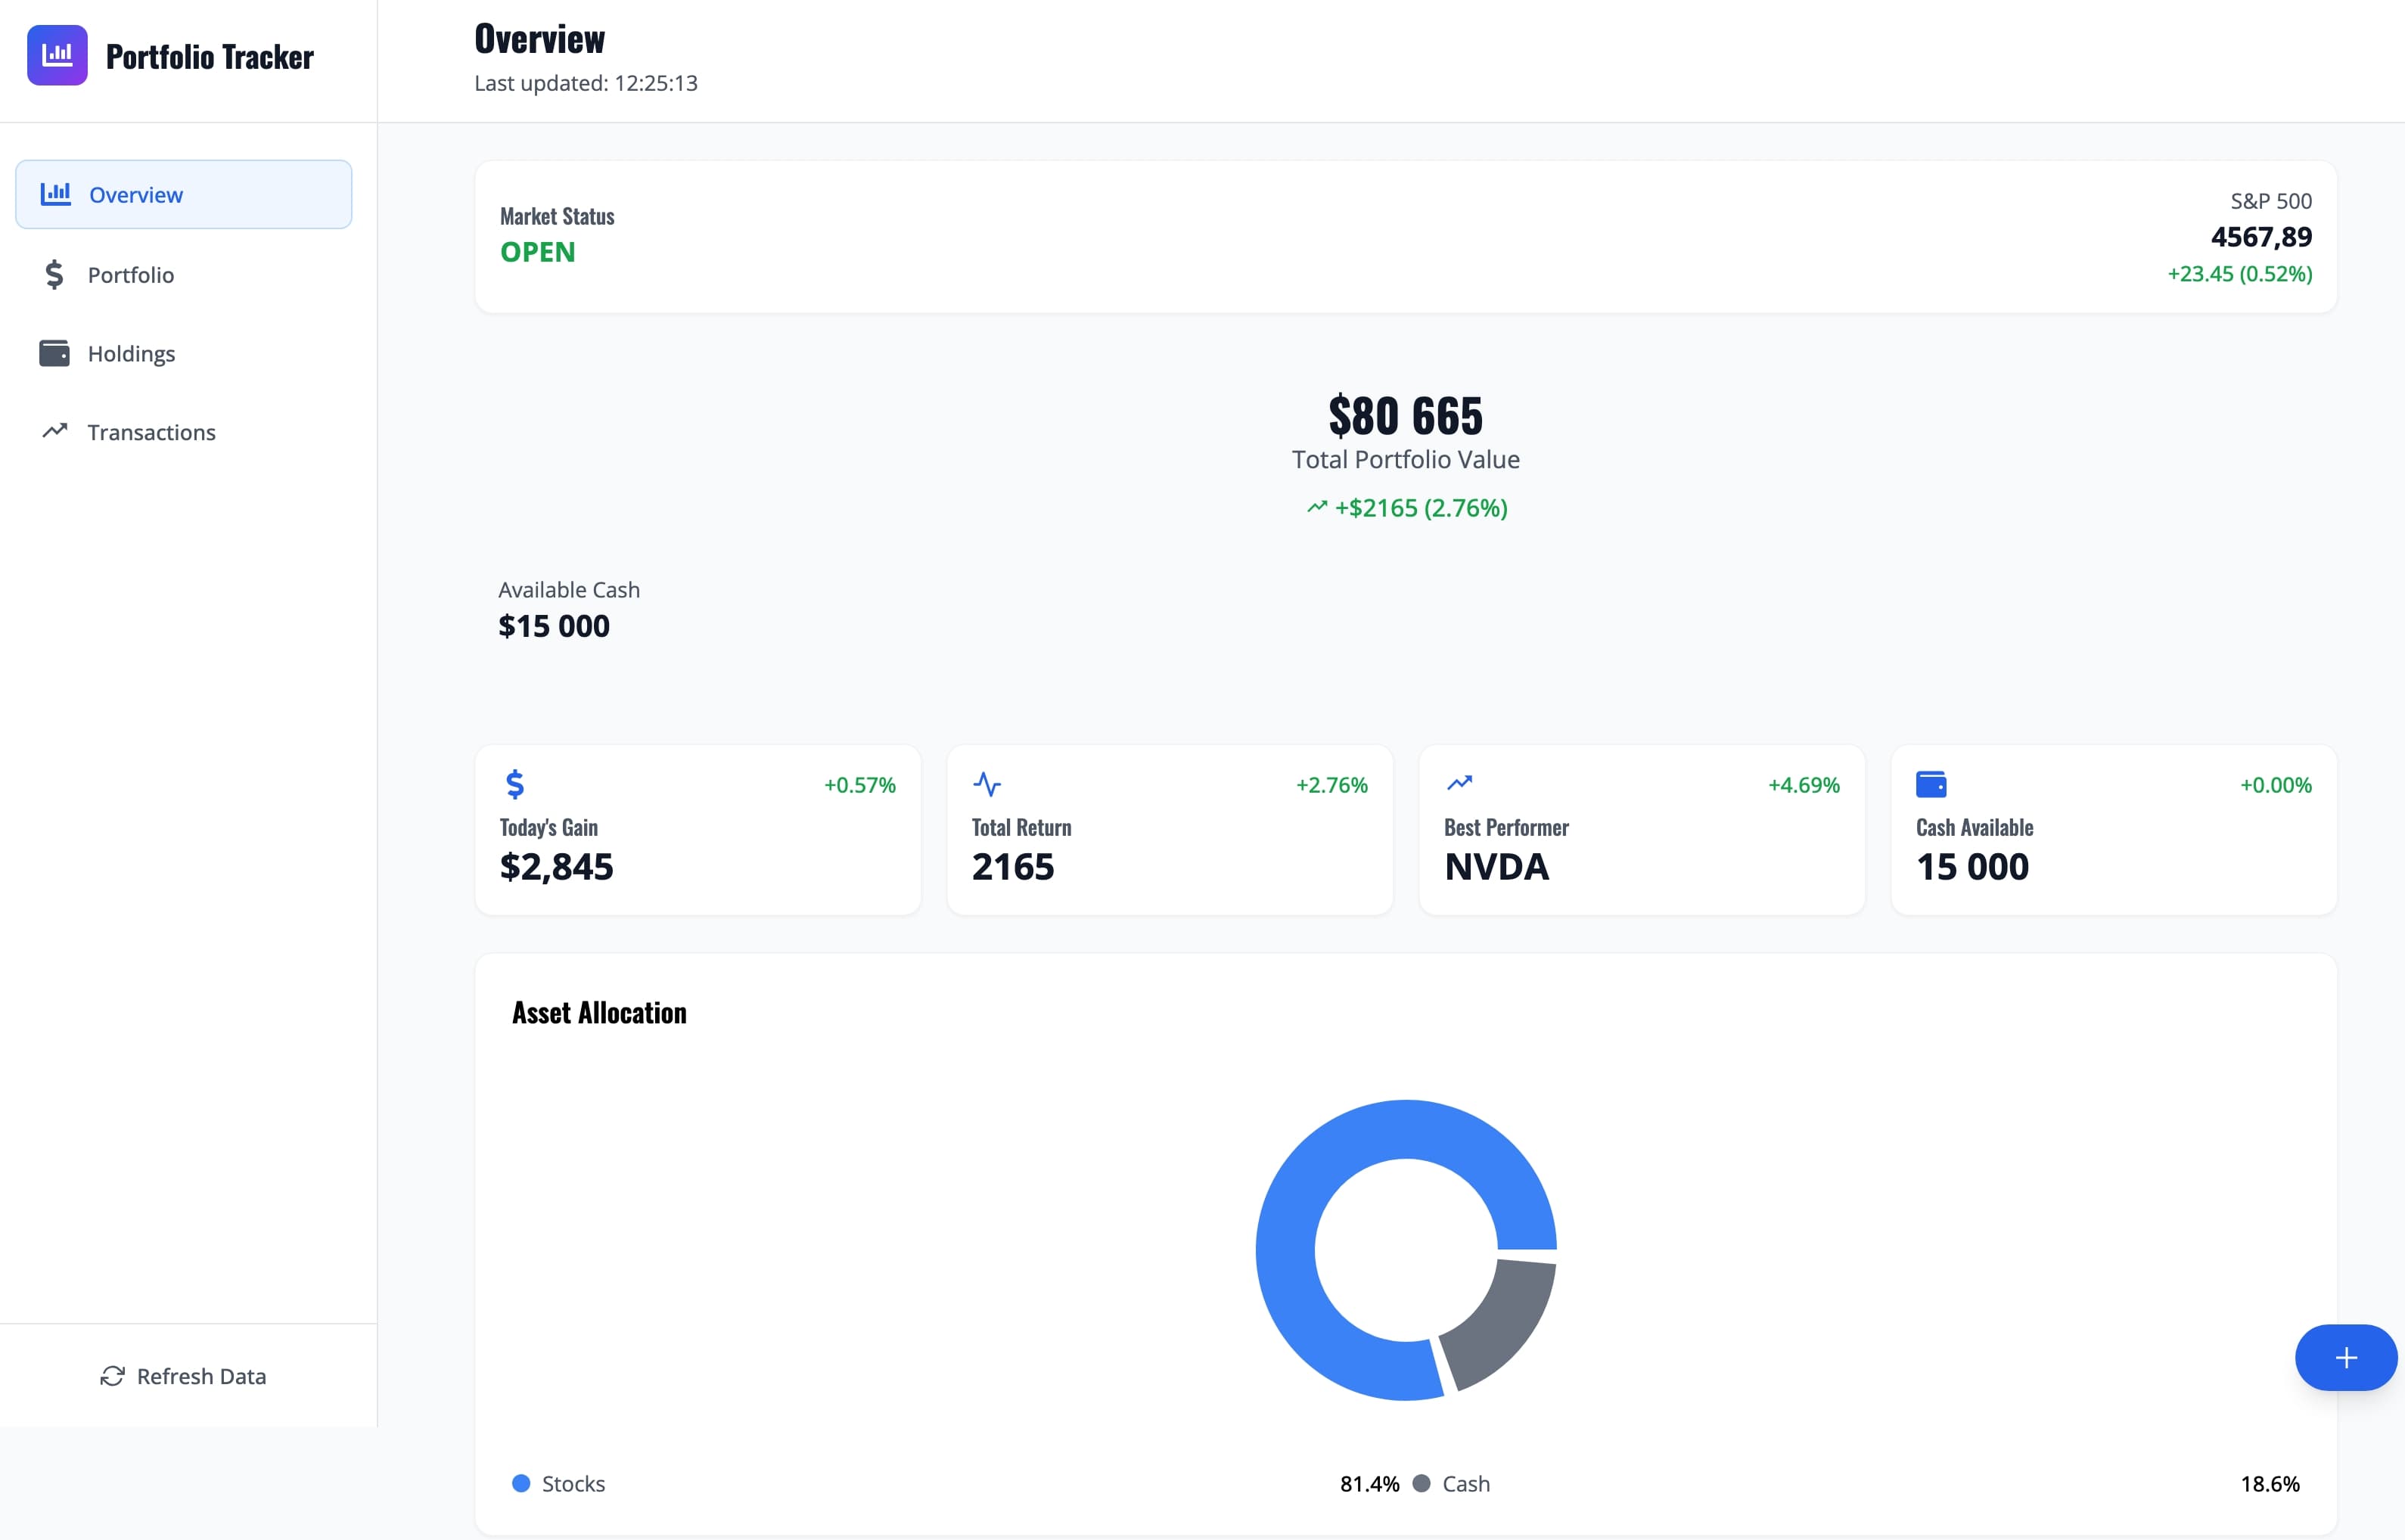Select the trending line icon beside Transactions
Viewport: 2405px width, 1540px height.
(x=56, y=431)
